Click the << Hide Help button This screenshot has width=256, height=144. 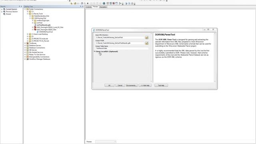tap(145, 85)
